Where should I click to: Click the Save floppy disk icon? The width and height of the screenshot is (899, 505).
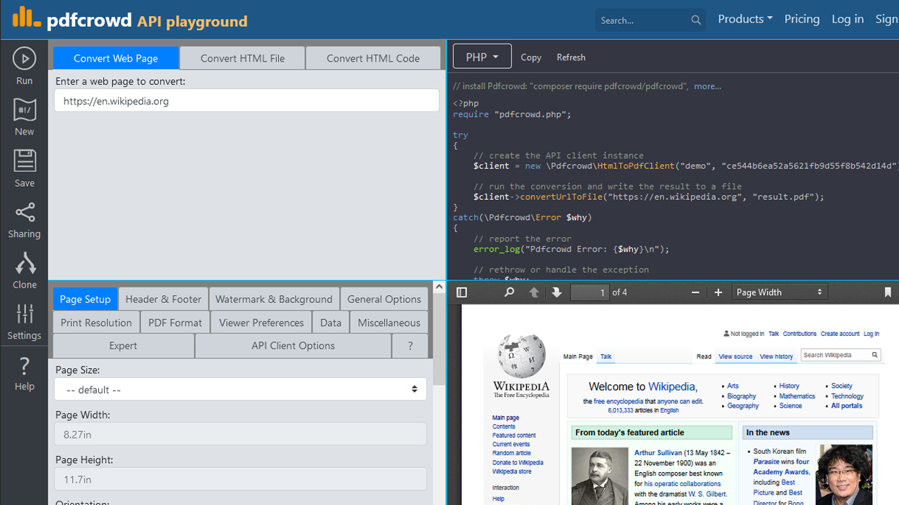coord(25,161)
